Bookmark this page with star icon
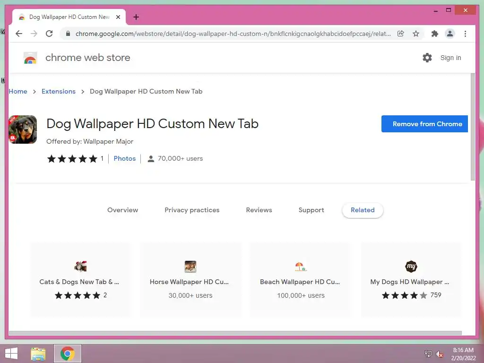484x363 pixels. (416, 34)
